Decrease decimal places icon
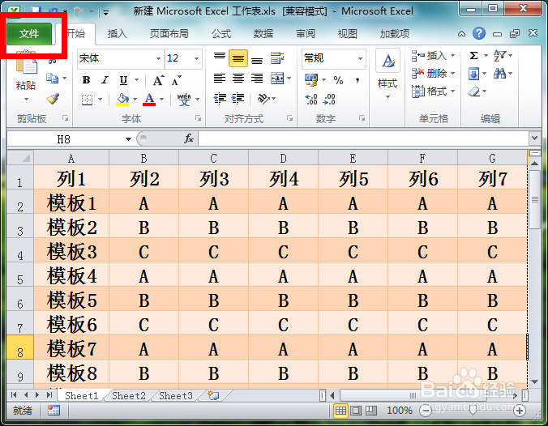The height and width of the screenshot is (426, 548). point(329,99)
